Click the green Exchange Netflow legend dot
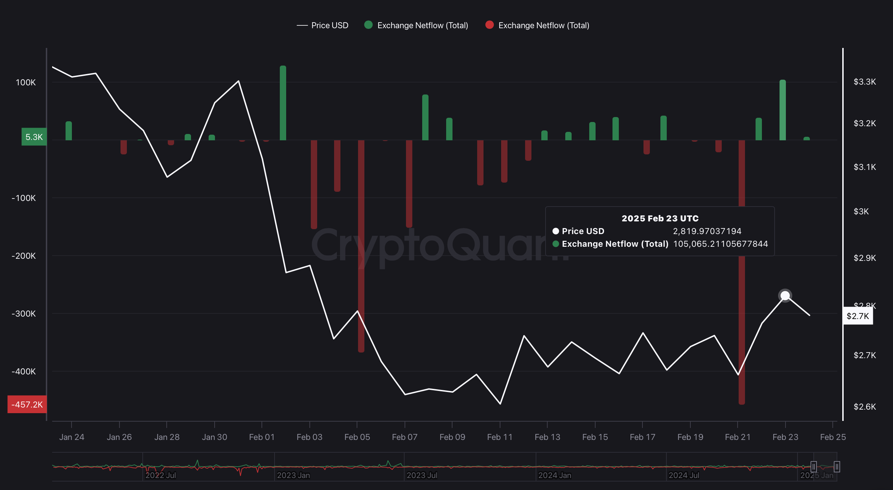 (x=368, y=25)
